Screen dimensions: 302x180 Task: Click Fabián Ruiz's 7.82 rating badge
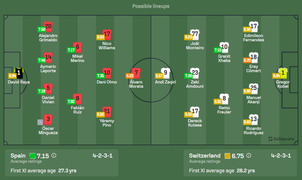tap(71, 102)
